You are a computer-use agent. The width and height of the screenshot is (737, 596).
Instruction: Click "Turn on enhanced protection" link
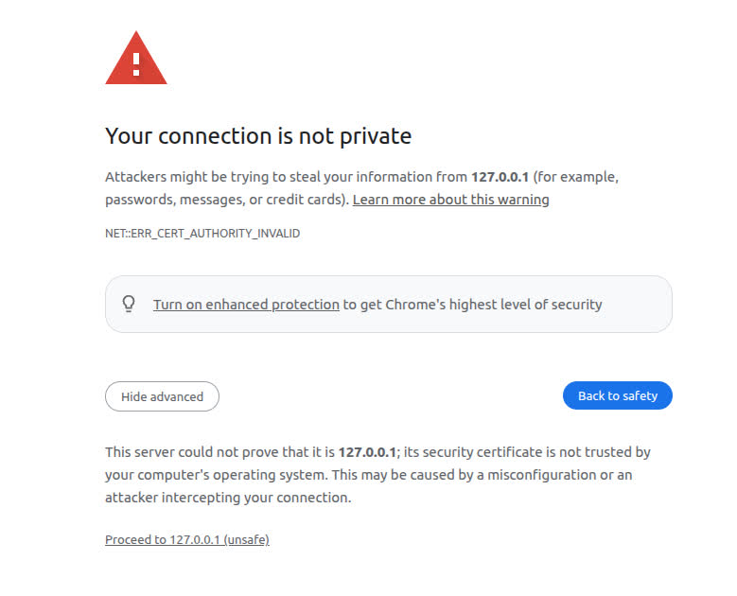tap(246, 305)
